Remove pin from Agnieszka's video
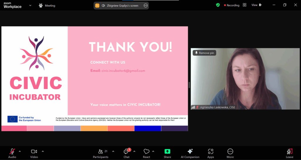The width and height of the screenshot is (301, 160). [x=204, y=53]
